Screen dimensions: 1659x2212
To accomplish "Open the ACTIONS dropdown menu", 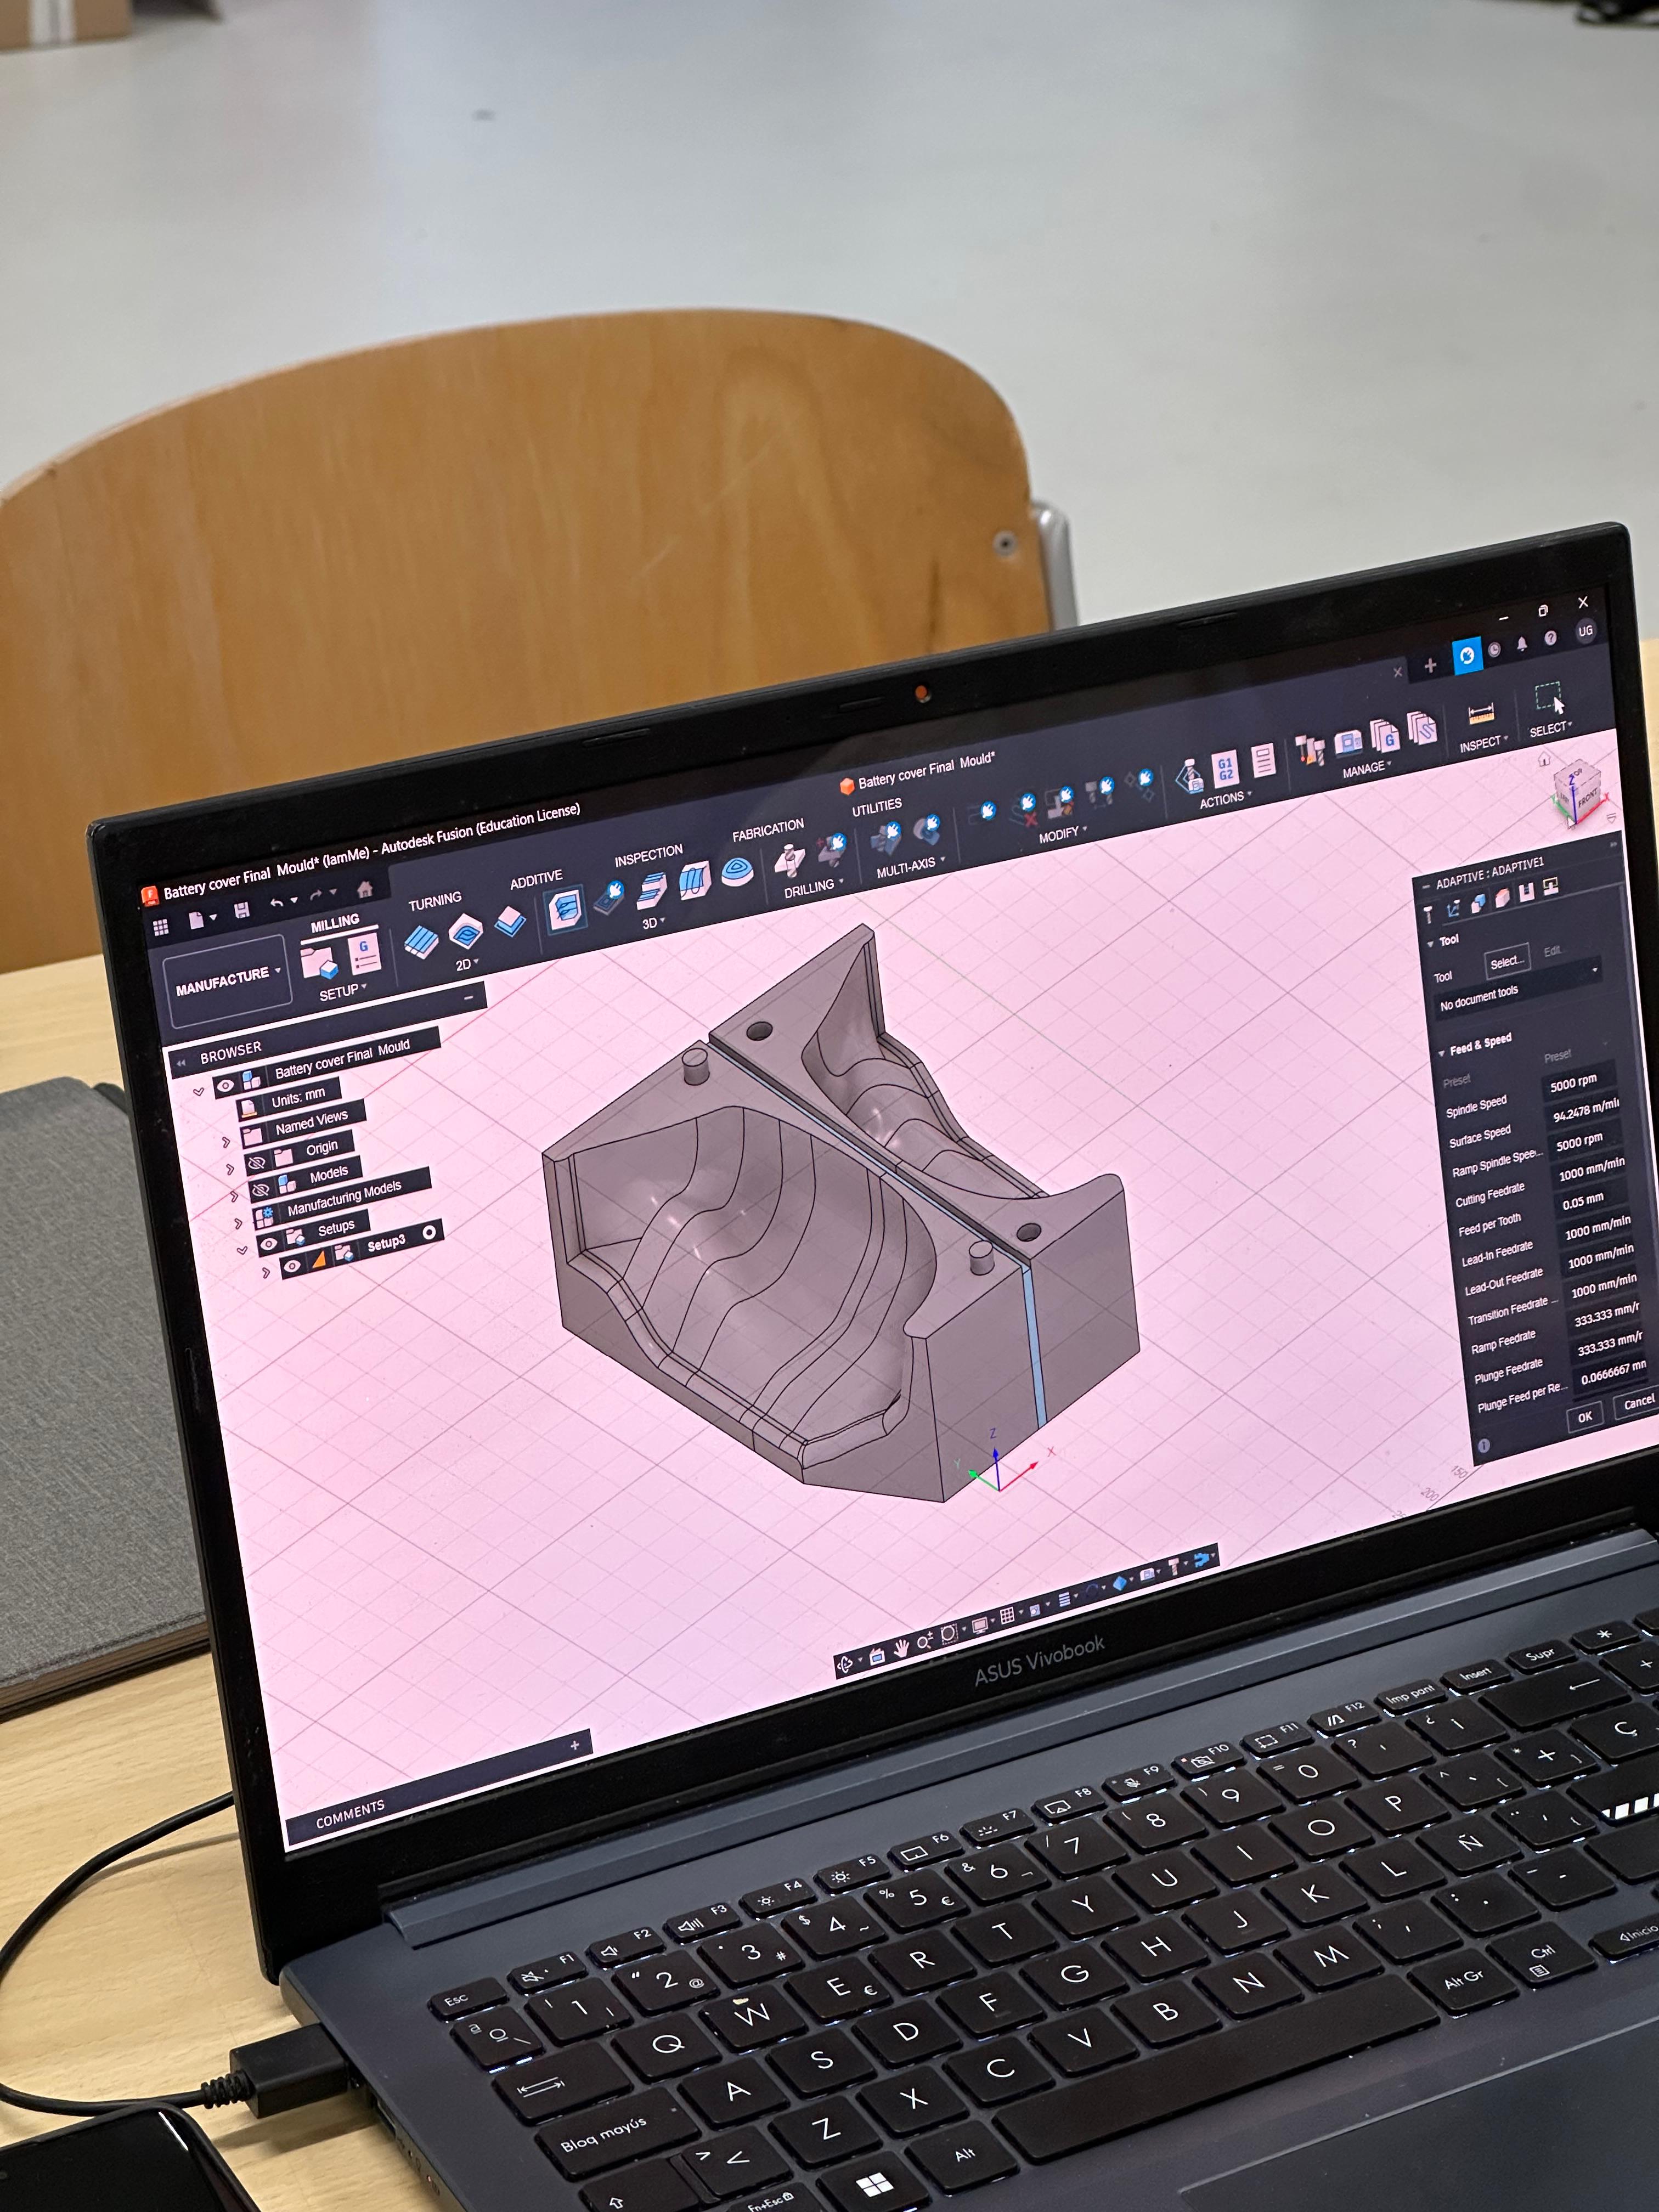I will [x=1225, y=799].
